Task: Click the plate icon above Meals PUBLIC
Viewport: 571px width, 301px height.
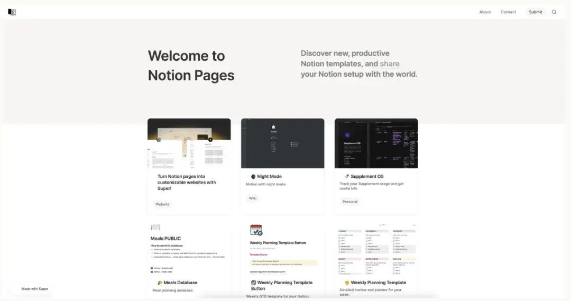Action: 155,227
